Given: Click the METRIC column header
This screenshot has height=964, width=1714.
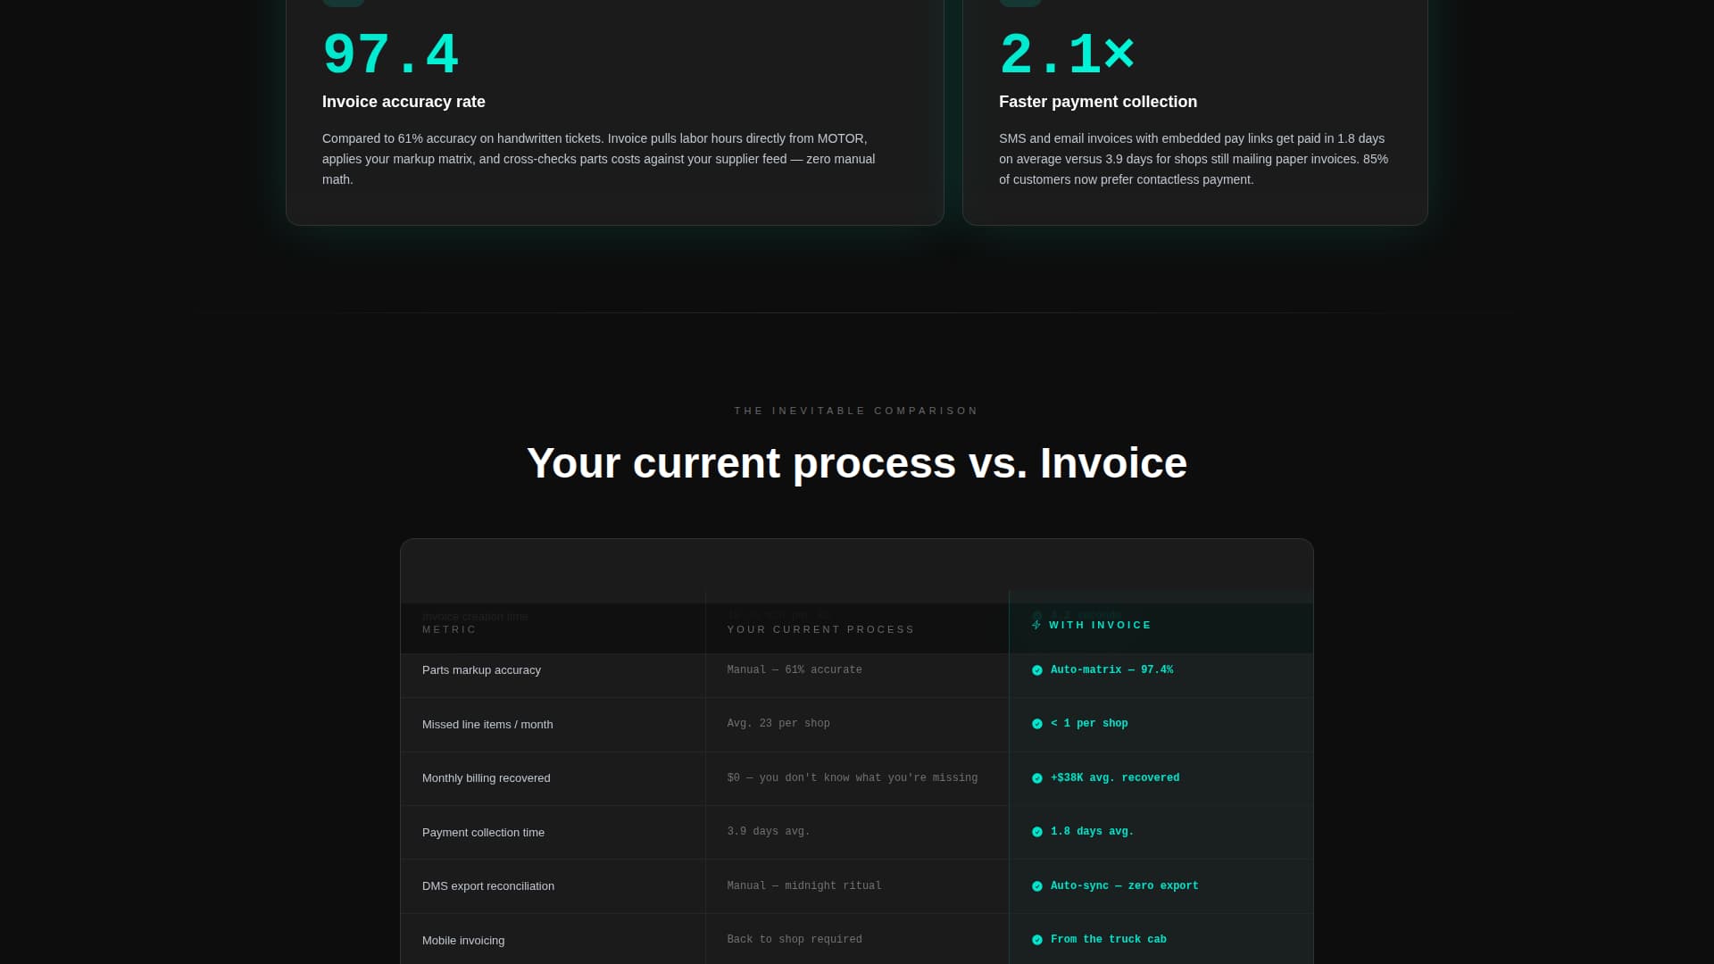Looking at the screenshot, I should (x=449, y=629).
